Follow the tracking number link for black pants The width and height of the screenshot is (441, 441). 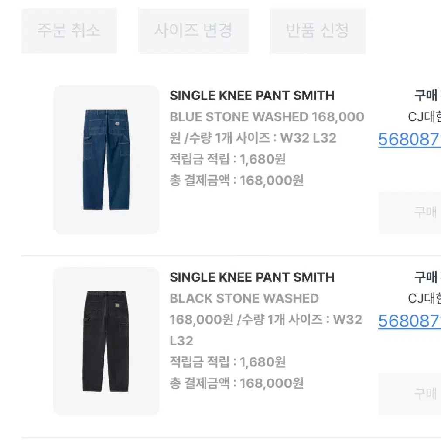click(x=410, y=321)
